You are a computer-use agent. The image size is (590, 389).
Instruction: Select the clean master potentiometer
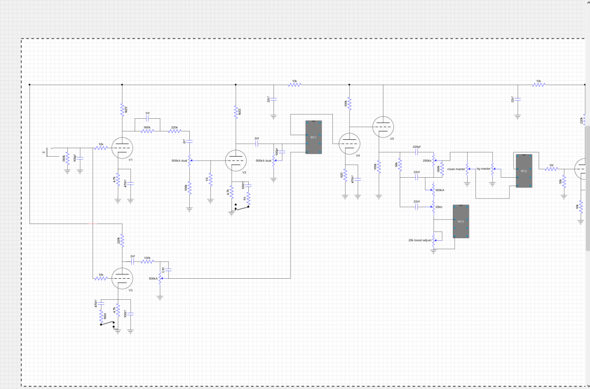(467, 169)
